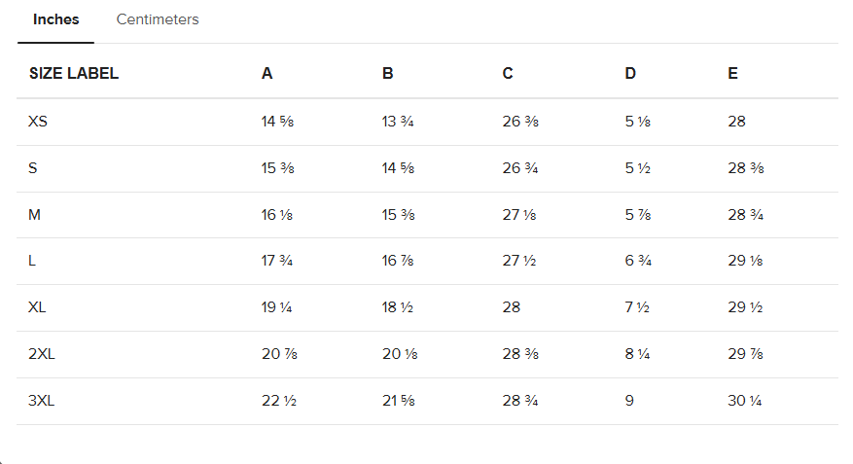This screenshot has width=853, height=464.
Task: Select the L size label cell
Action: [32, 261]
